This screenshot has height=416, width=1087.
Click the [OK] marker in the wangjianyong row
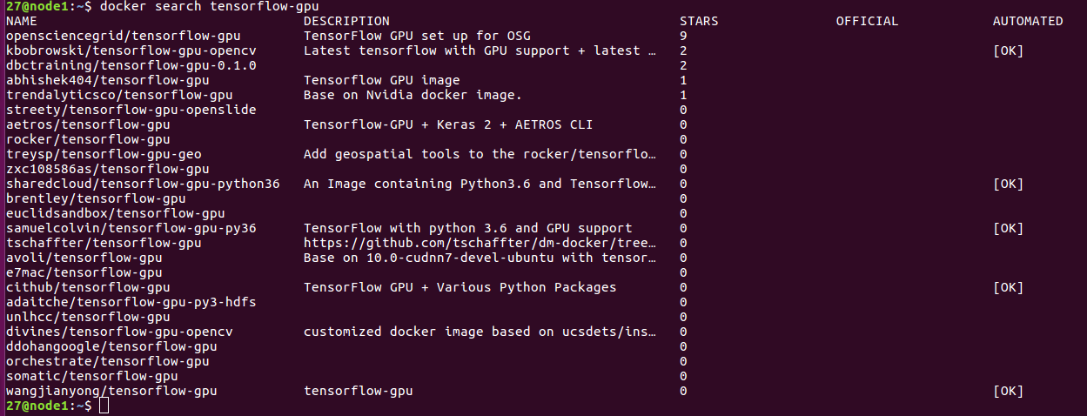coord(1008,391)
